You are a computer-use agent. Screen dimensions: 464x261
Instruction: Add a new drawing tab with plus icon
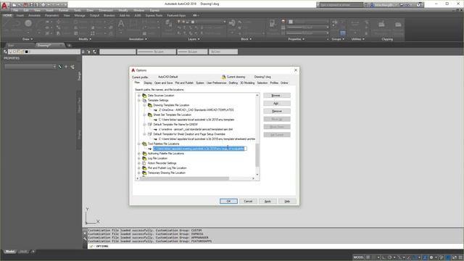point(70,45)
